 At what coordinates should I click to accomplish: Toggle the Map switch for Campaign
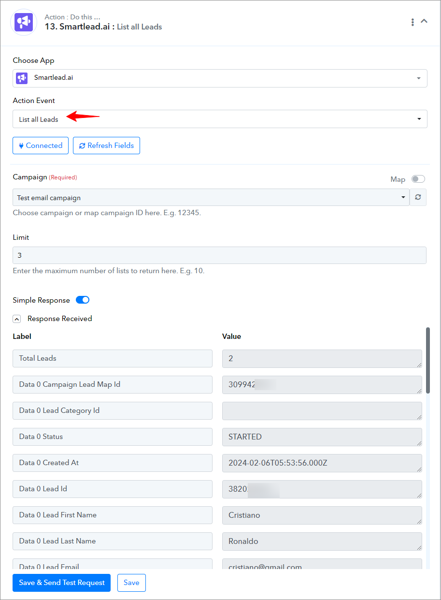pos(418,179)
